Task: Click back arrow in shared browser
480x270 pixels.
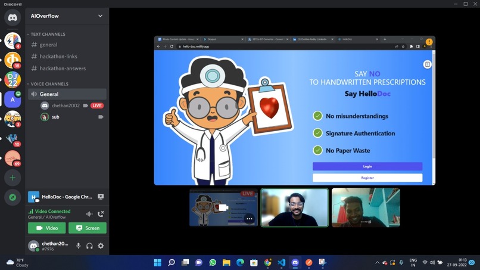Action: (158, 46)
